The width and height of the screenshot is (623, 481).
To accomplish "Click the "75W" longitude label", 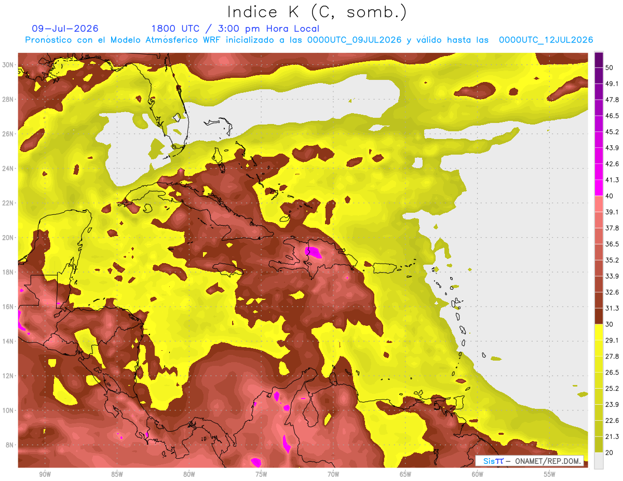I will (261, 474).
